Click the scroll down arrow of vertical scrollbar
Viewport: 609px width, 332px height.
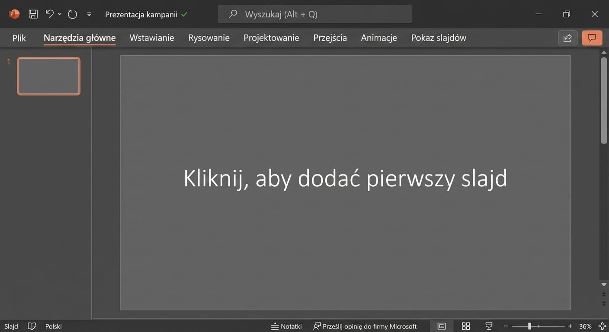coord(604,284)
